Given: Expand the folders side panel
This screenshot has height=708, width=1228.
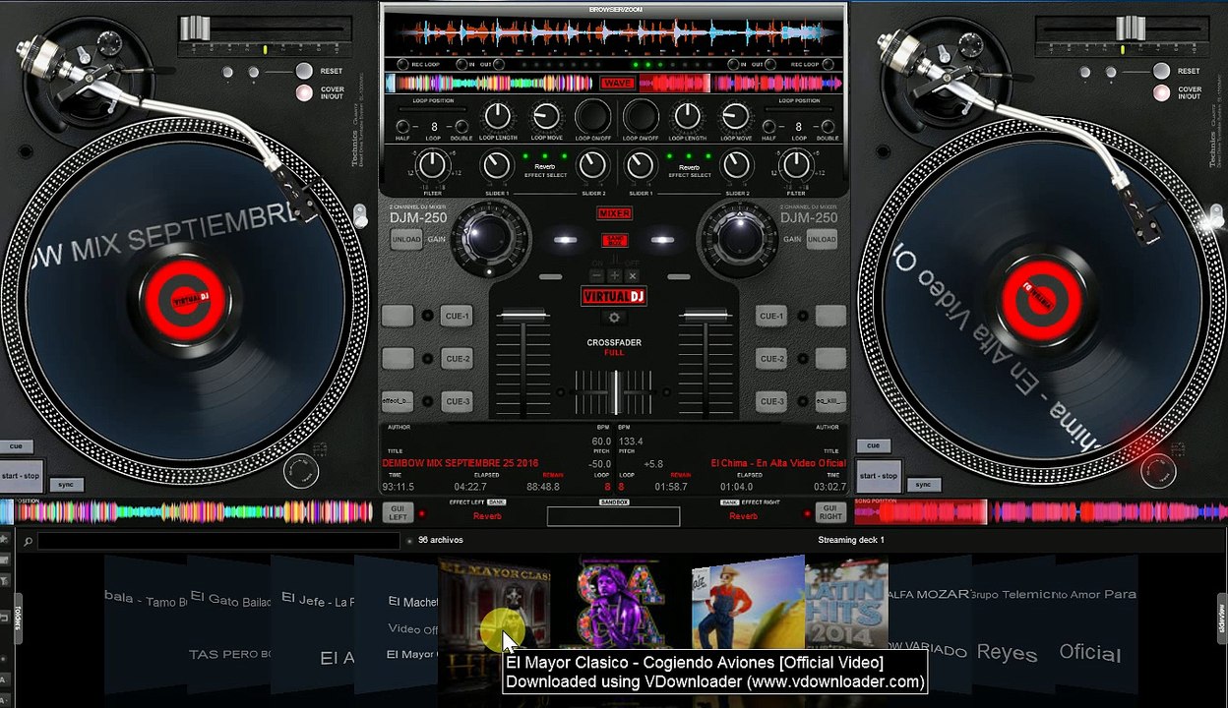Looking at the screenshot, I should (17, 617).
